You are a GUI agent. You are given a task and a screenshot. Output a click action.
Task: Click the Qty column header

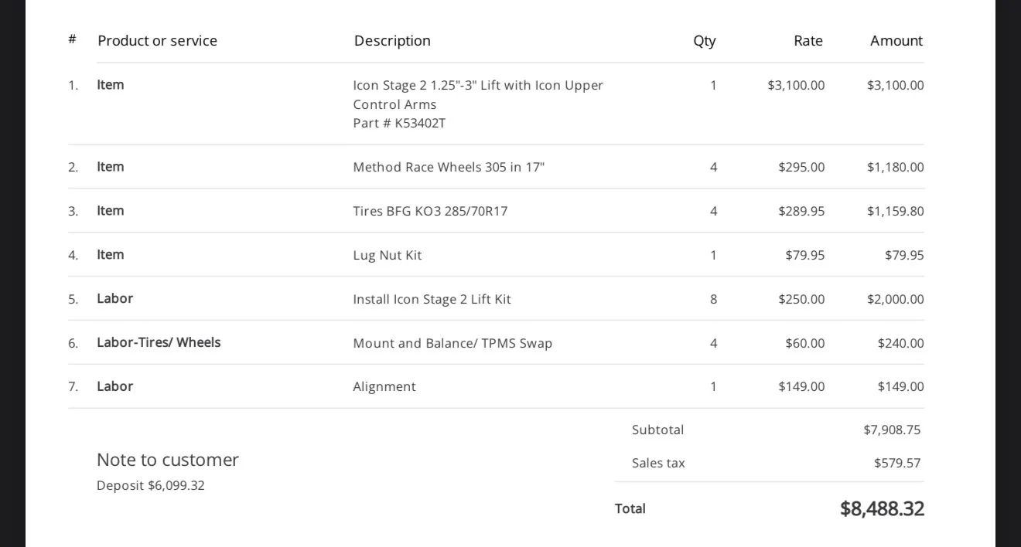704,41
